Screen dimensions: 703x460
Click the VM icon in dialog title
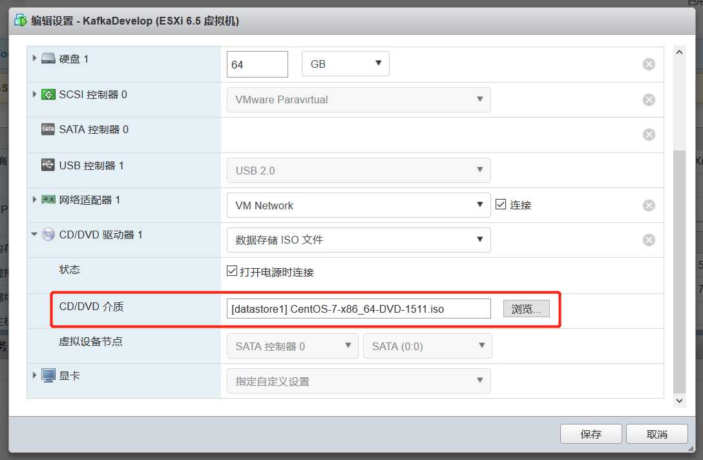[20, 20]
